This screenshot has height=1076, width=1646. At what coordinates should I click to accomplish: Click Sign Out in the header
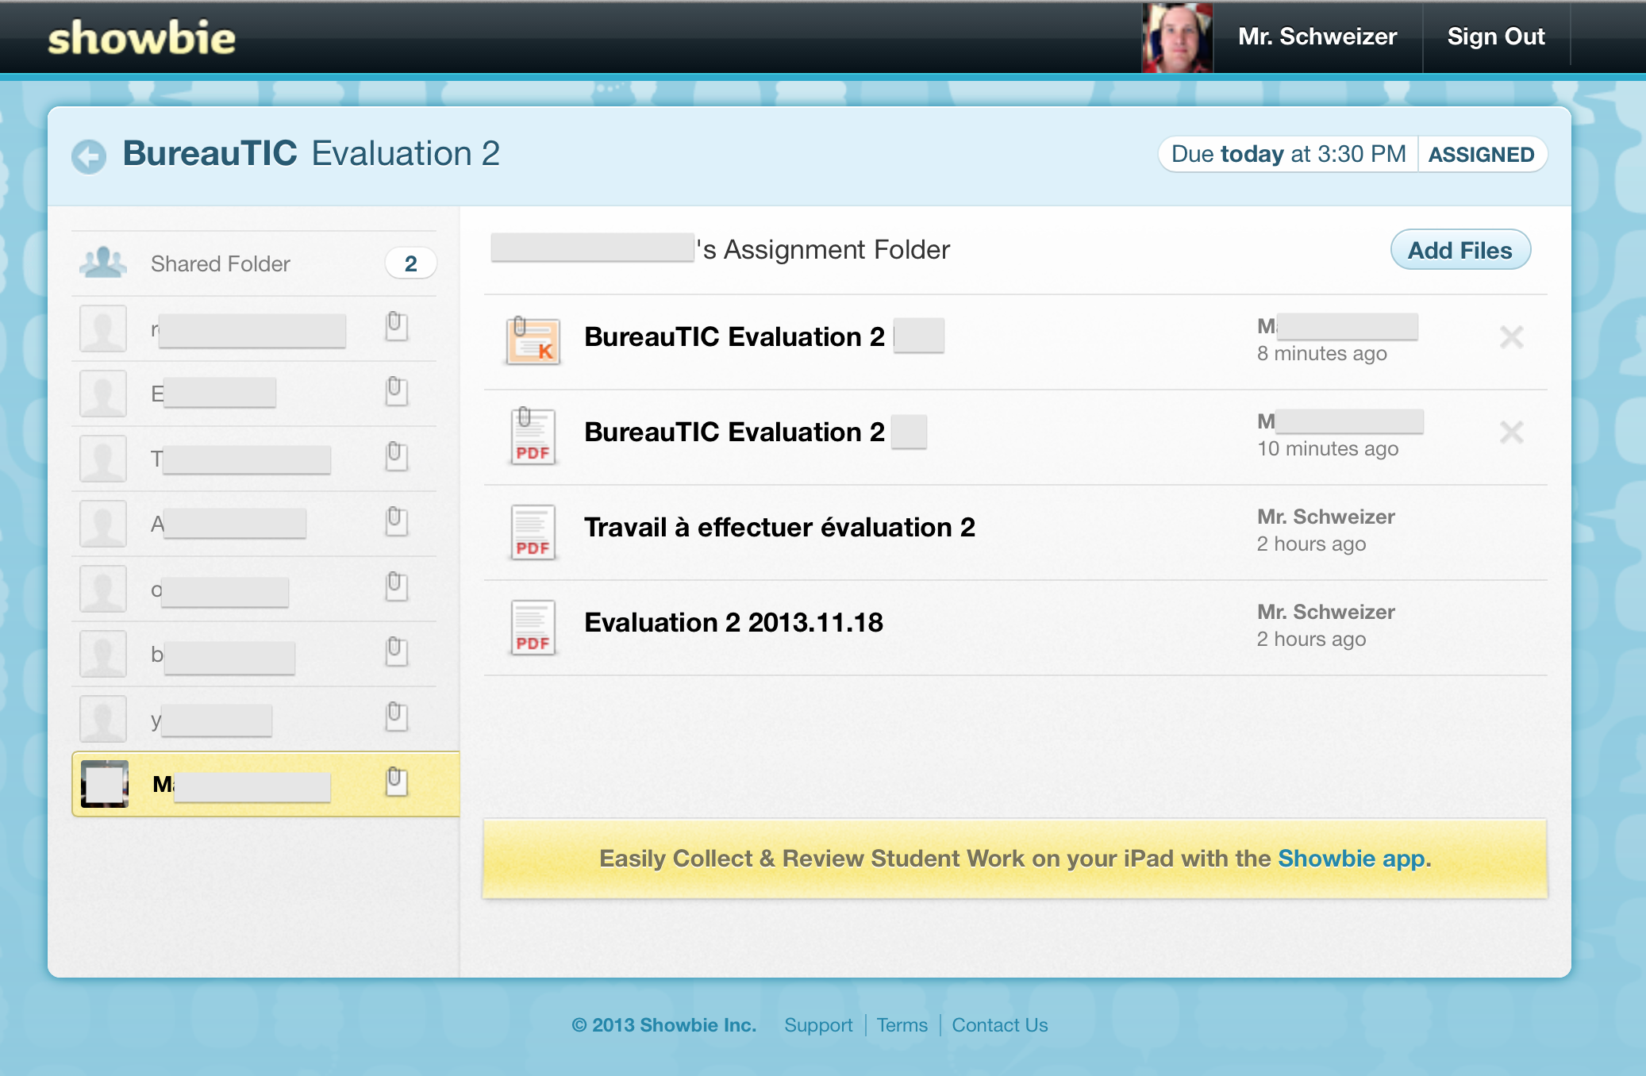pos(1495,37)
